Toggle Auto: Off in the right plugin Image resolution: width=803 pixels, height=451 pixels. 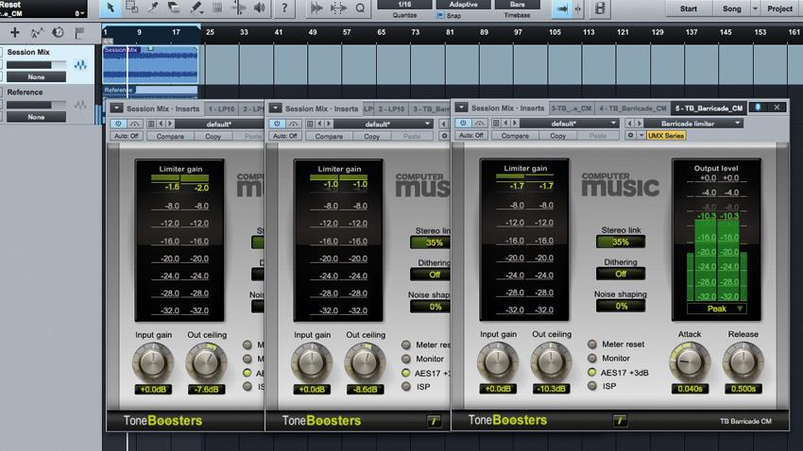pos(470,136)
